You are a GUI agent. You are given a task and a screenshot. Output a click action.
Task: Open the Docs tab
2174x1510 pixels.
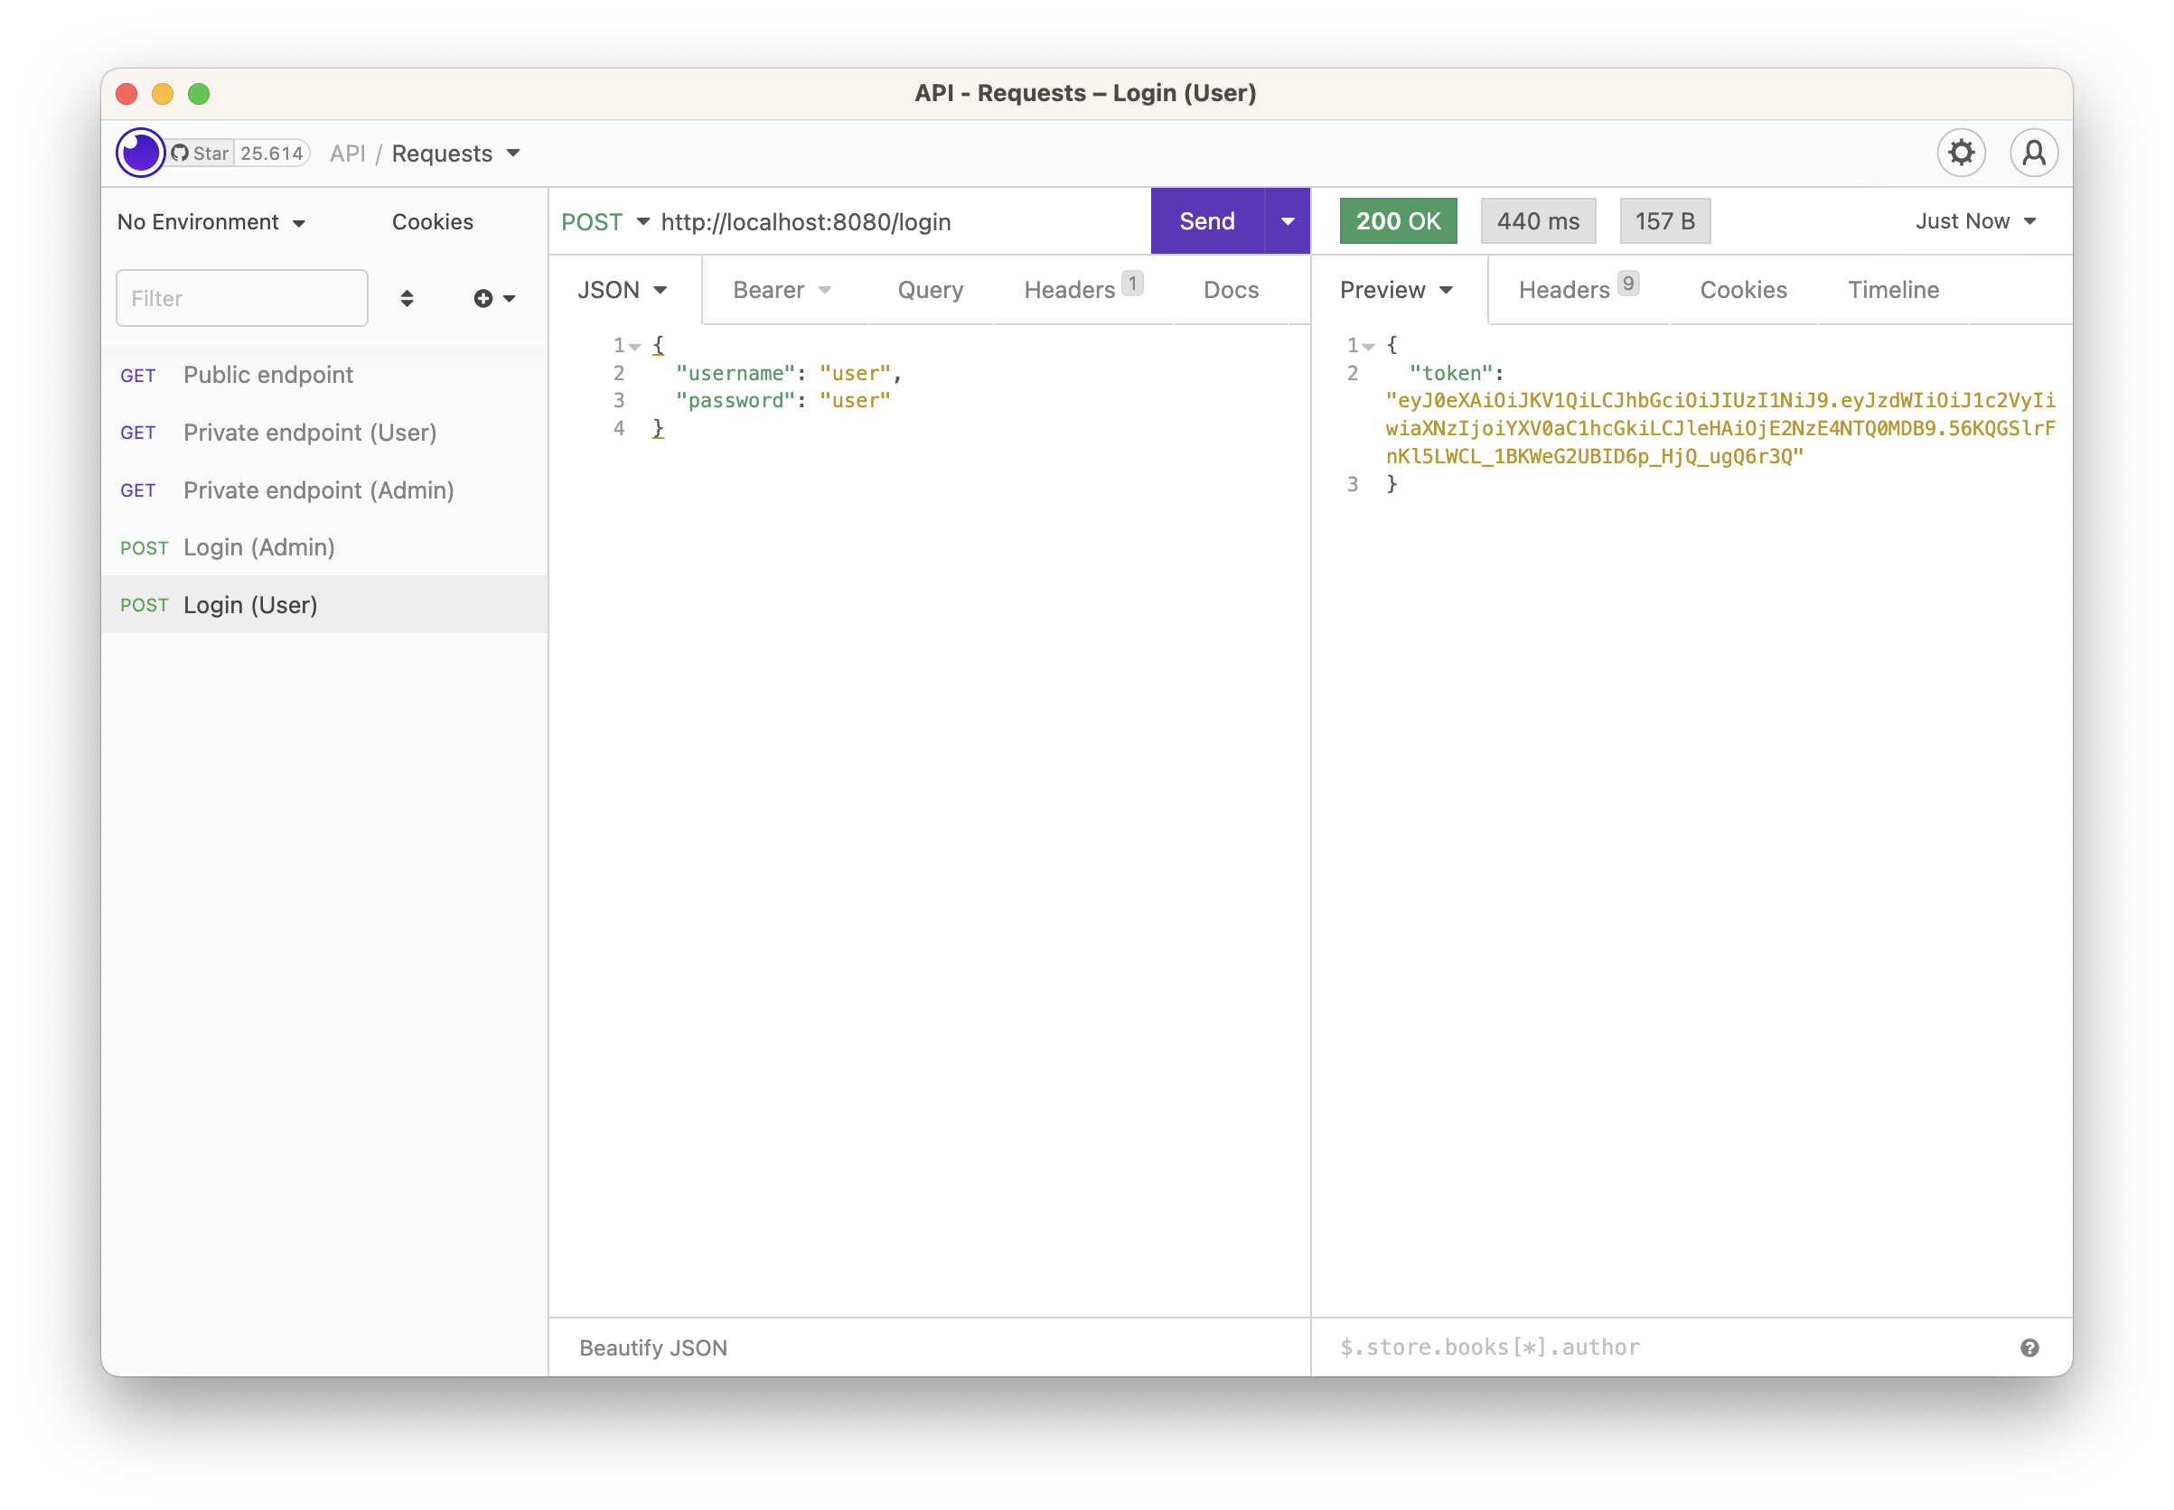coord(1231,290)
